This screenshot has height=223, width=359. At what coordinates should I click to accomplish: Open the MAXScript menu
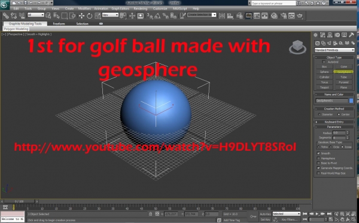click(x=180, y=8)
